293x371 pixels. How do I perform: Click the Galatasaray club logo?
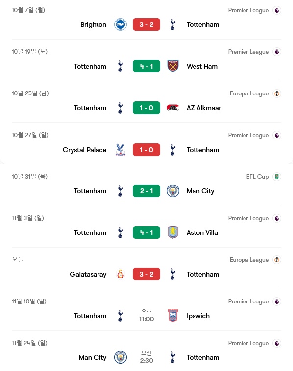121,274
